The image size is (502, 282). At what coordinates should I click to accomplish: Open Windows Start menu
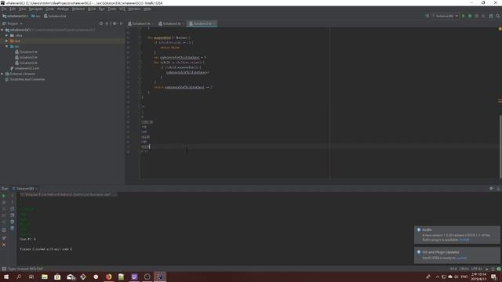point(6,277)
